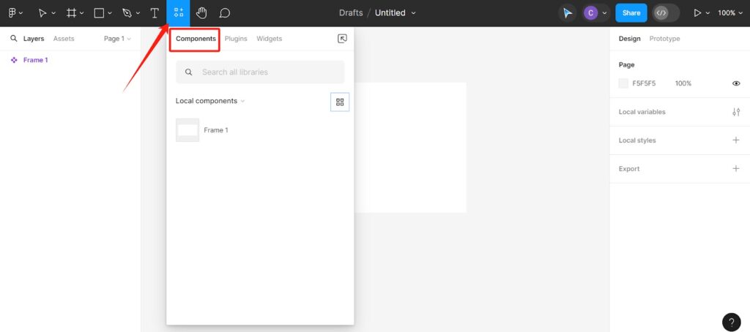
Task: Open the Figma main menu
Action: coord(12,13)
